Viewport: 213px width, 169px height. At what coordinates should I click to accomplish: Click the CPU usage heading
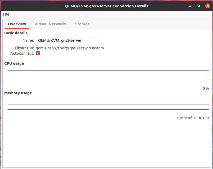pyautogui.click(x=14, y=63)
